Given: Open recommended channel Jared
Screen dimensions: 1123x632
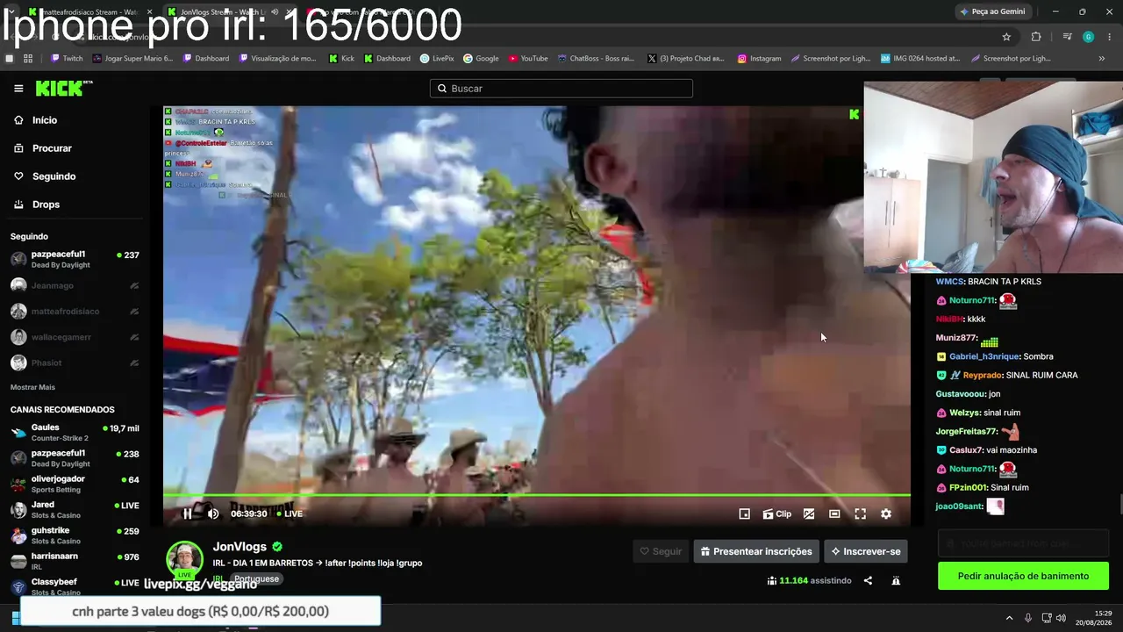Looking at the screenshot, I should (75, 509).
